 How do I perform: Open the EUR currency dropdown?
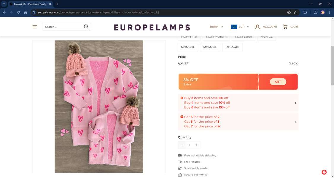pos(240,27)
